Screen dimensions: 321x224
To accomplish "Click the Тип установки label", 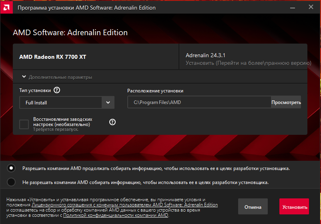I will [35, 90].
